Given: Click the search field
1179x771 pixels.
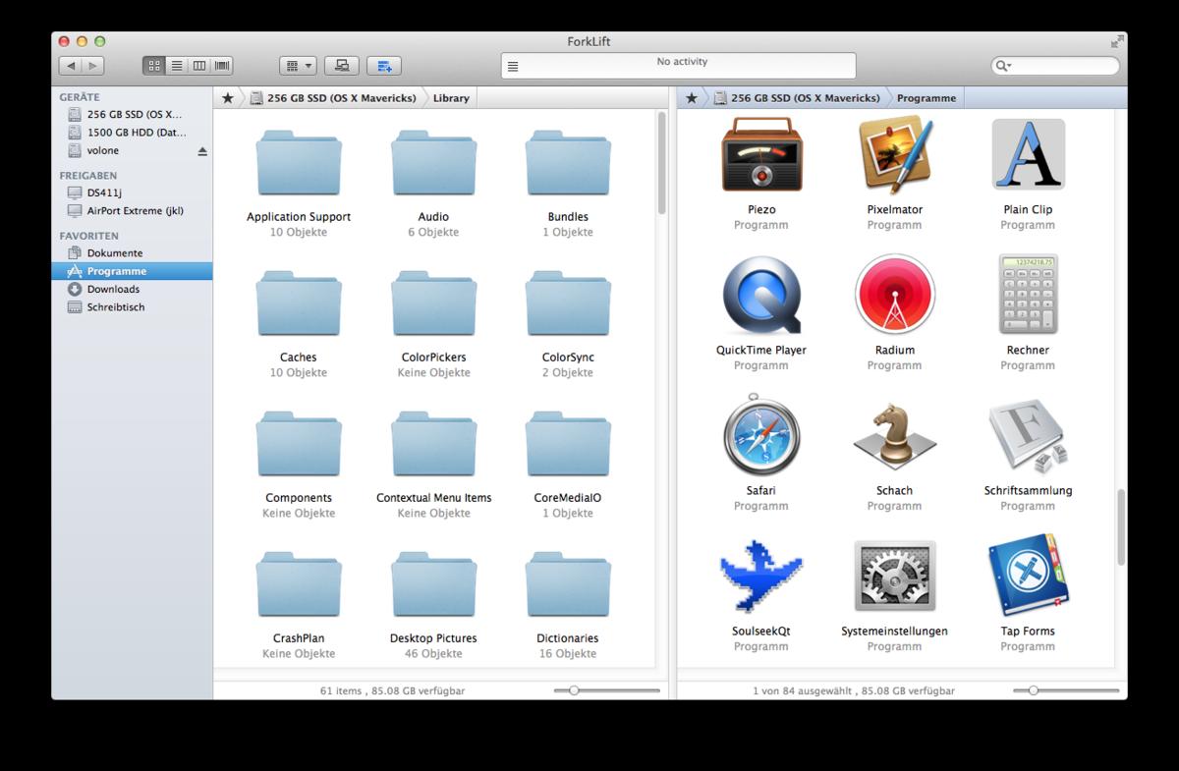Looking at the screenshot, I should (x=1056, y=66).
